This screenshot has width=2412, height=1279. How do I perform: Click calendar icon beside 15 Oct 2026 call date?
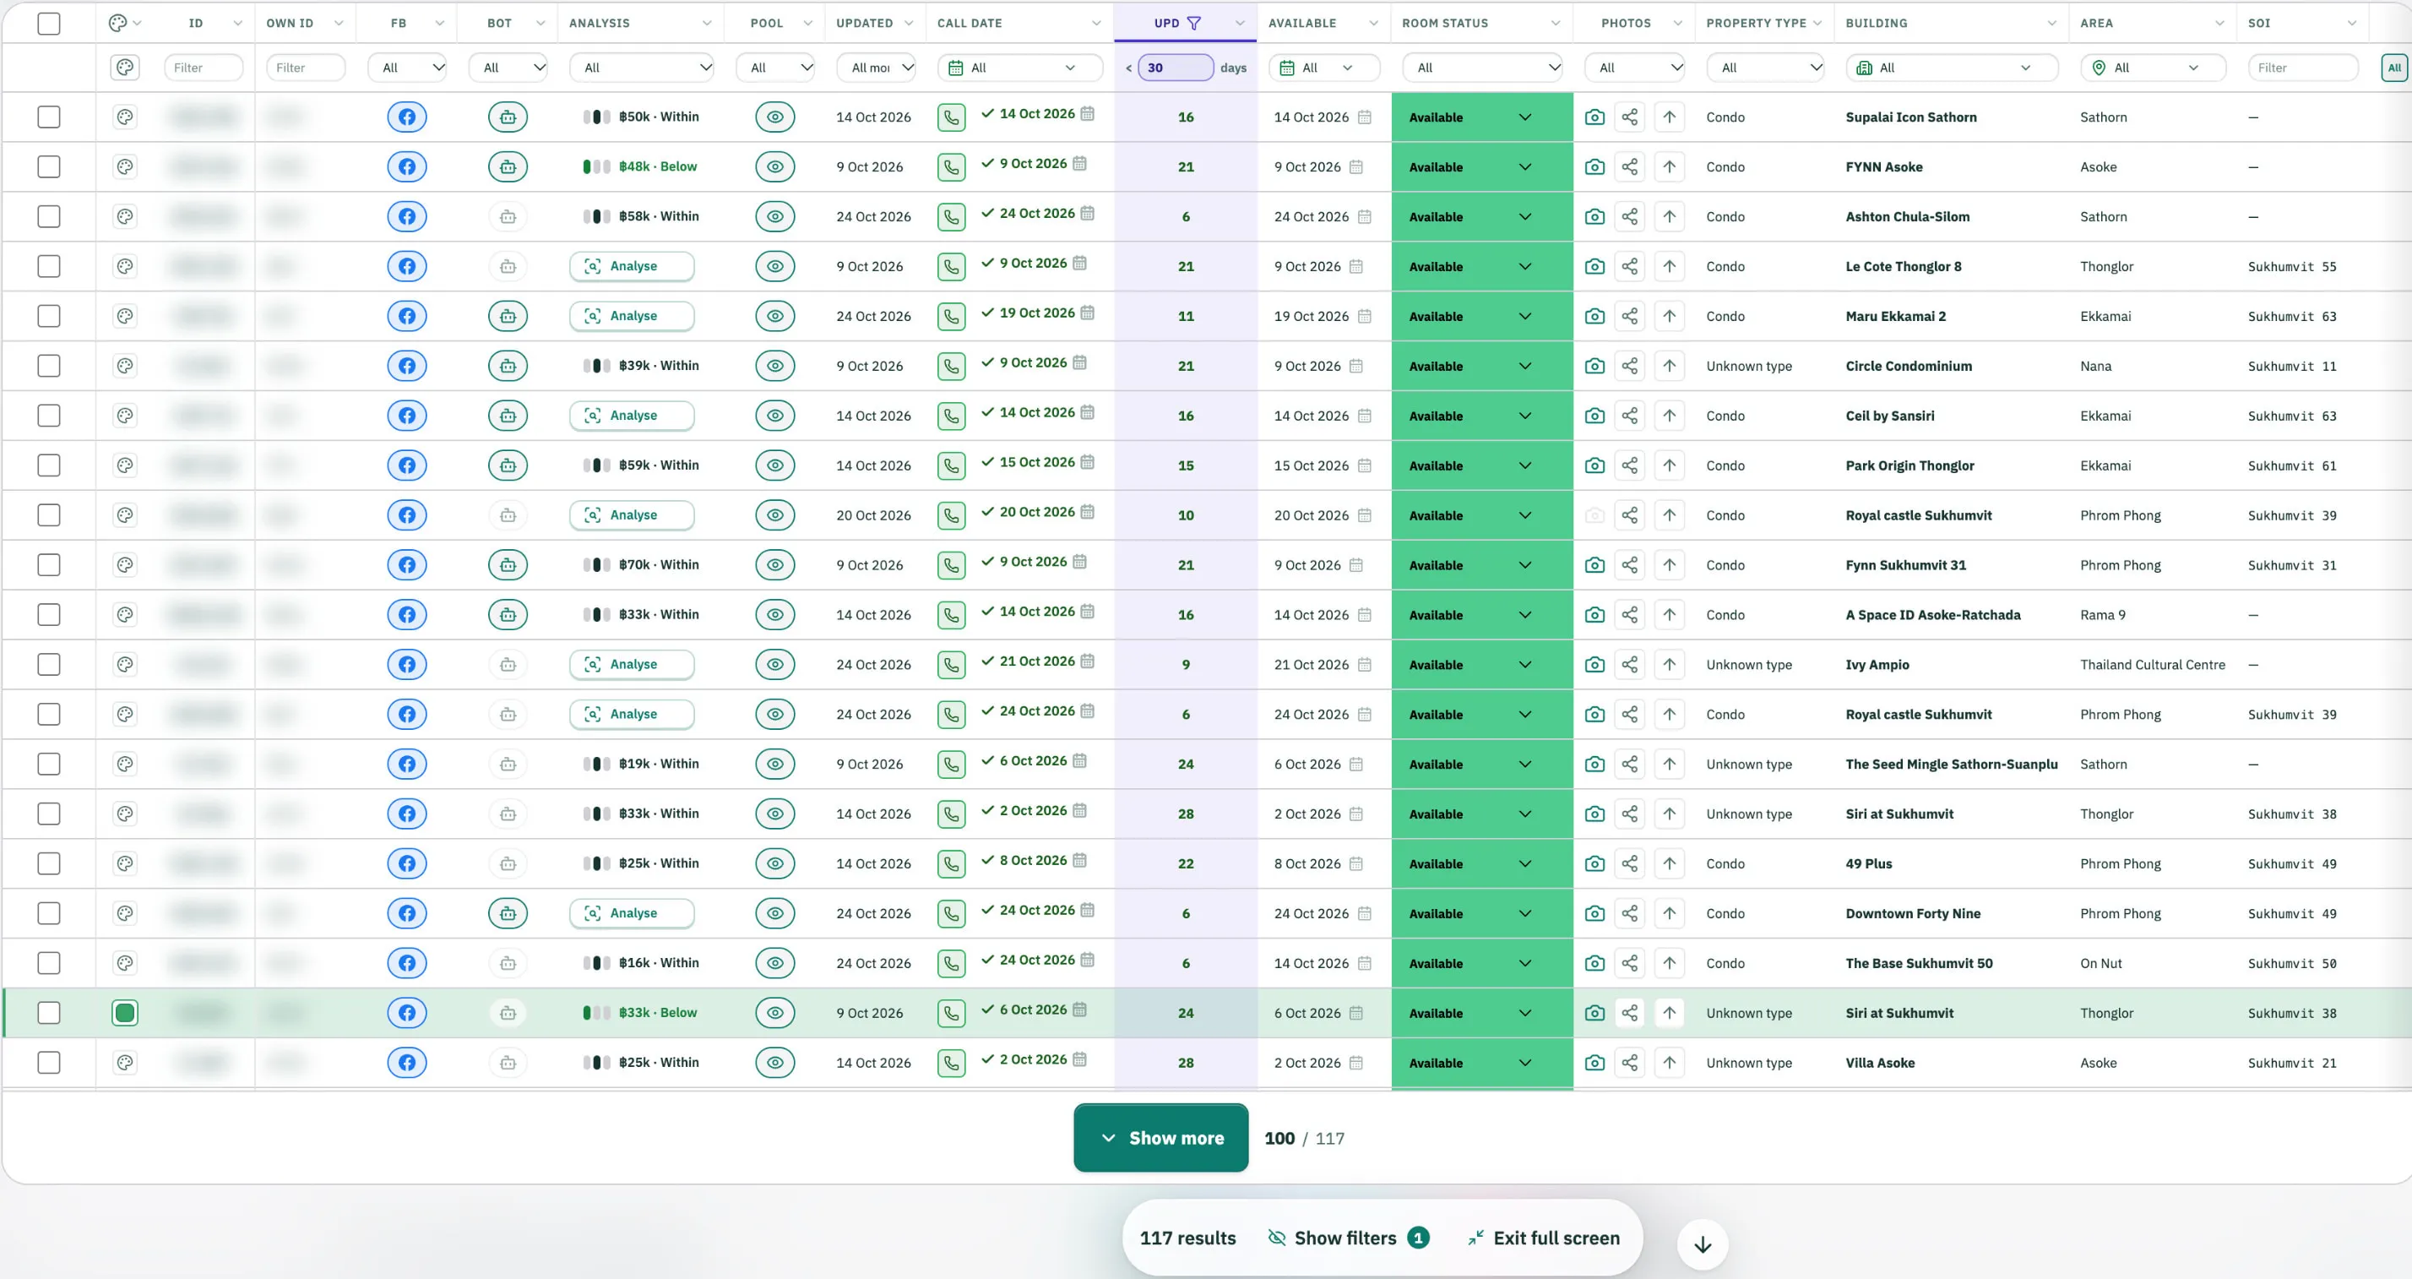pyautogui.click(x=1087, y=461)
